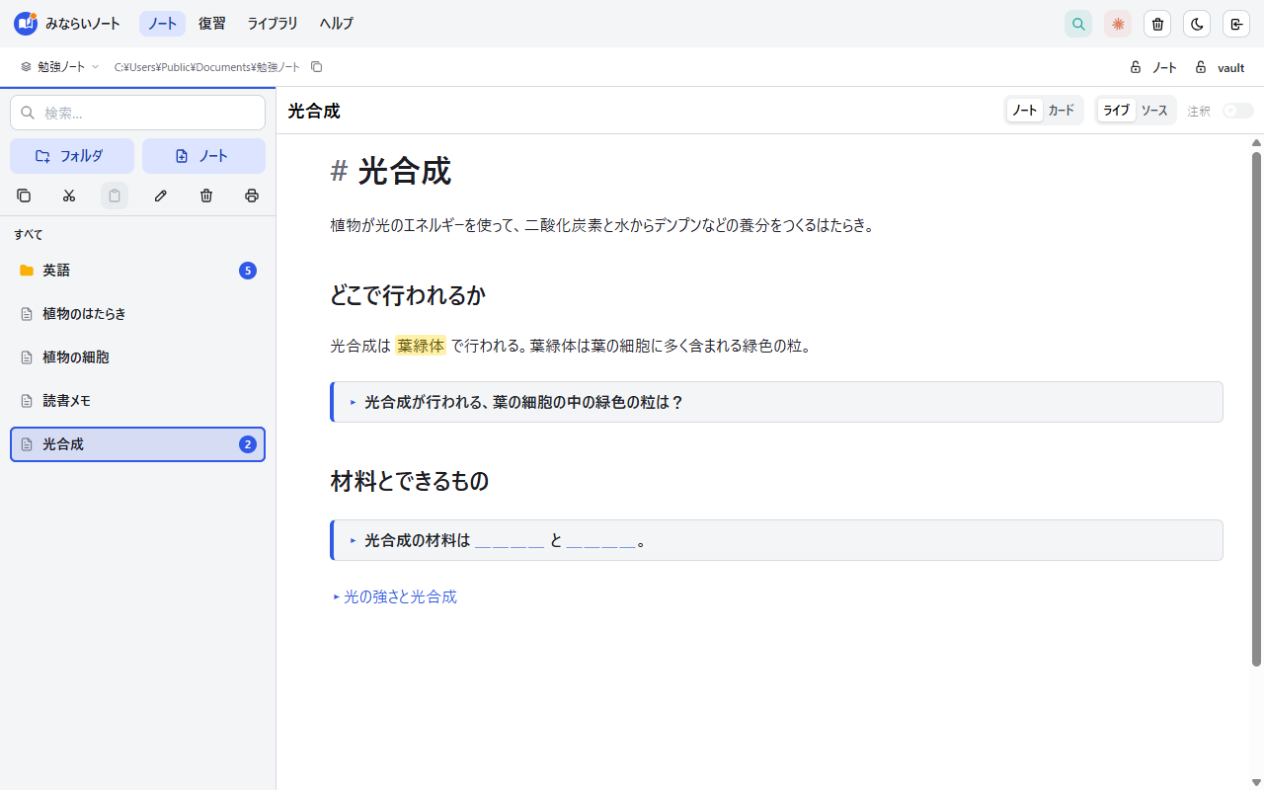
Task: Open the 英語 folder in sidebar
Action: [137, 271]
